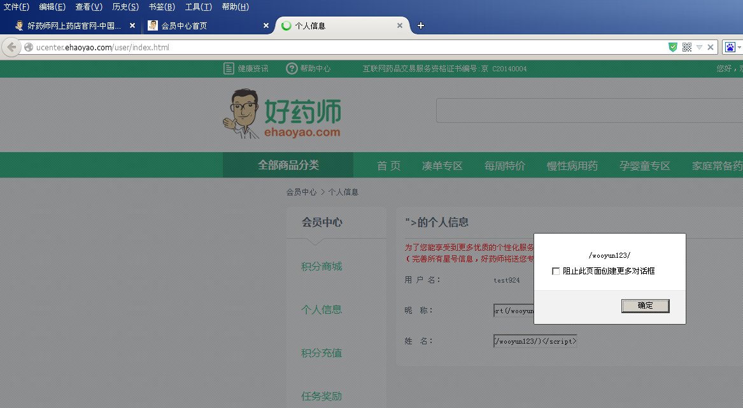Click the 会员中心首页 tab favicon
This screenshot has height=408, width=743.
153,25
